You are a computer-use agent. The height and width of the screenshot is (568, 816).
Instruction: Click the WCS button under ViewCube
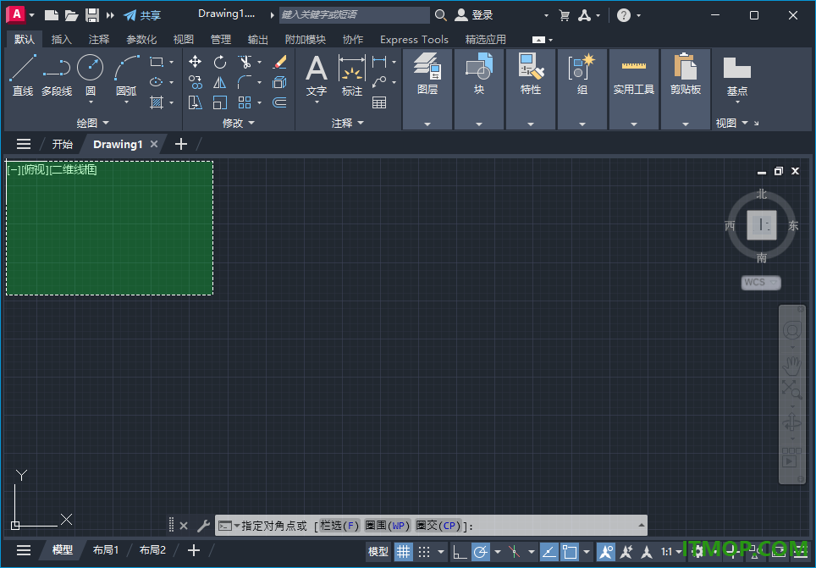761,283
